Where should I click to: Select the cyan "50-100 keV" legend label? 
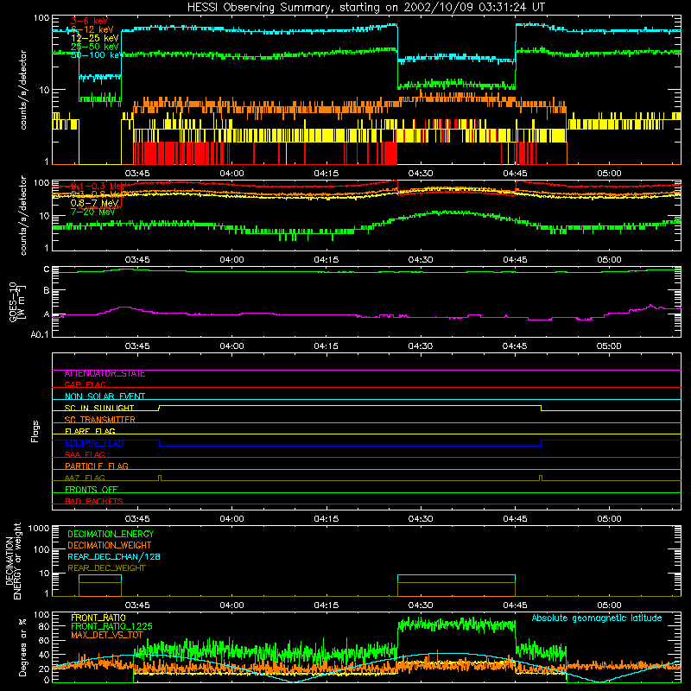pos(96,55)
